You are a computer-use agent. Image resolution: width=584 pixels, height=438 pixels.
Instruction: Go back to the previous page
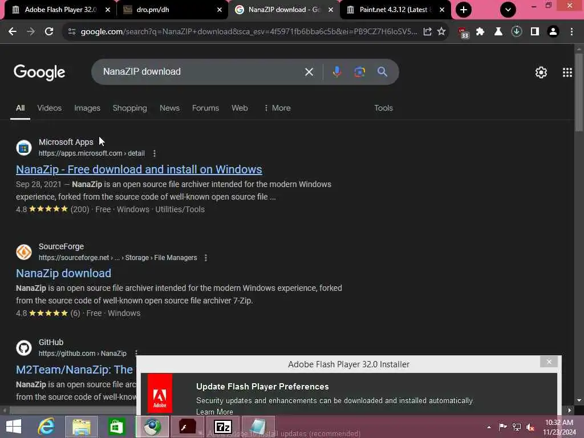point(13,32)
